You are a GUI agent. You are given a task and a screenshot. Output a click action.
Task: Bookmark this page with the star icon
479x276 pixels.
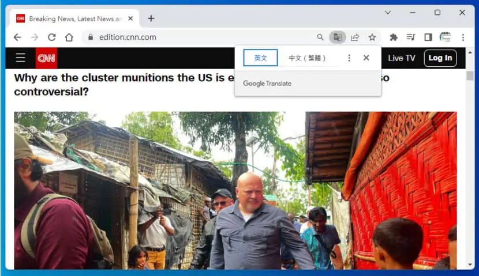click(x=372, y=37)
